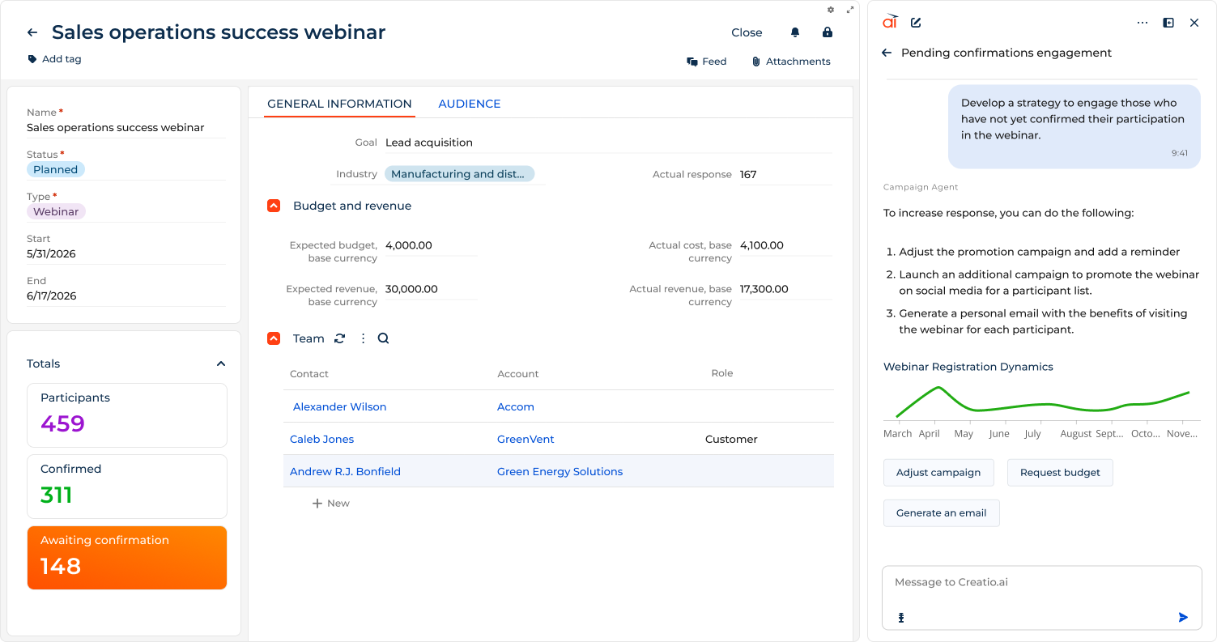Click the Awaiting confirmation orange tile
Viewport: 1217px width, 642px height.
click(127, 558)
